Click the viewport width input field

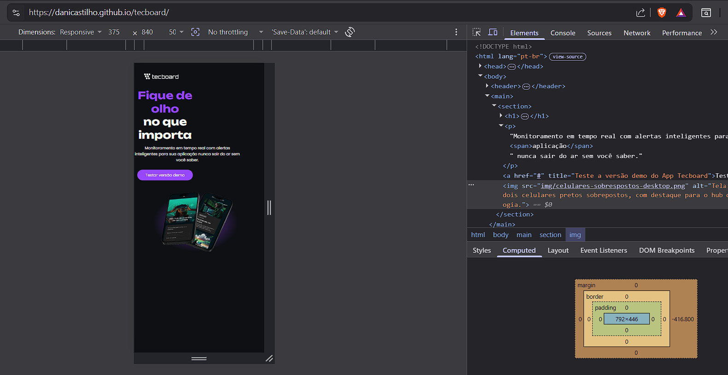(115, 32)
